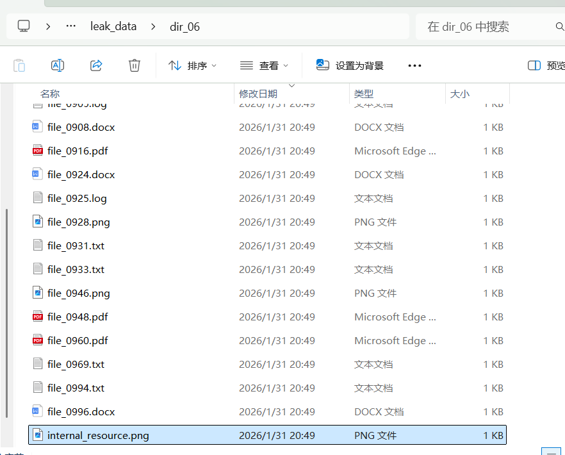Click the file_0908.docx document icon

[x=38, y=128]
